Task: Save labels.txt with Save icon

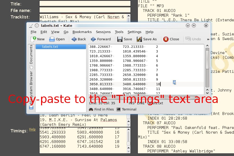Action: (x=125, y=39)
